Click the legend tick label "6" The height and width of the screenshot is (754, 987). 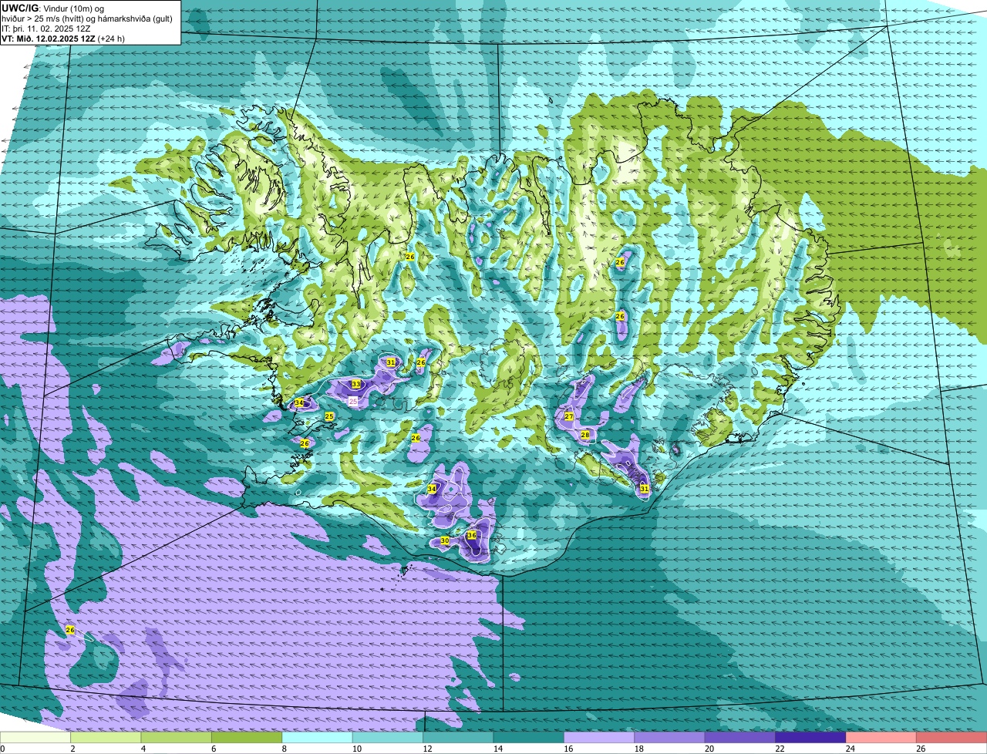tap(212, 749)
